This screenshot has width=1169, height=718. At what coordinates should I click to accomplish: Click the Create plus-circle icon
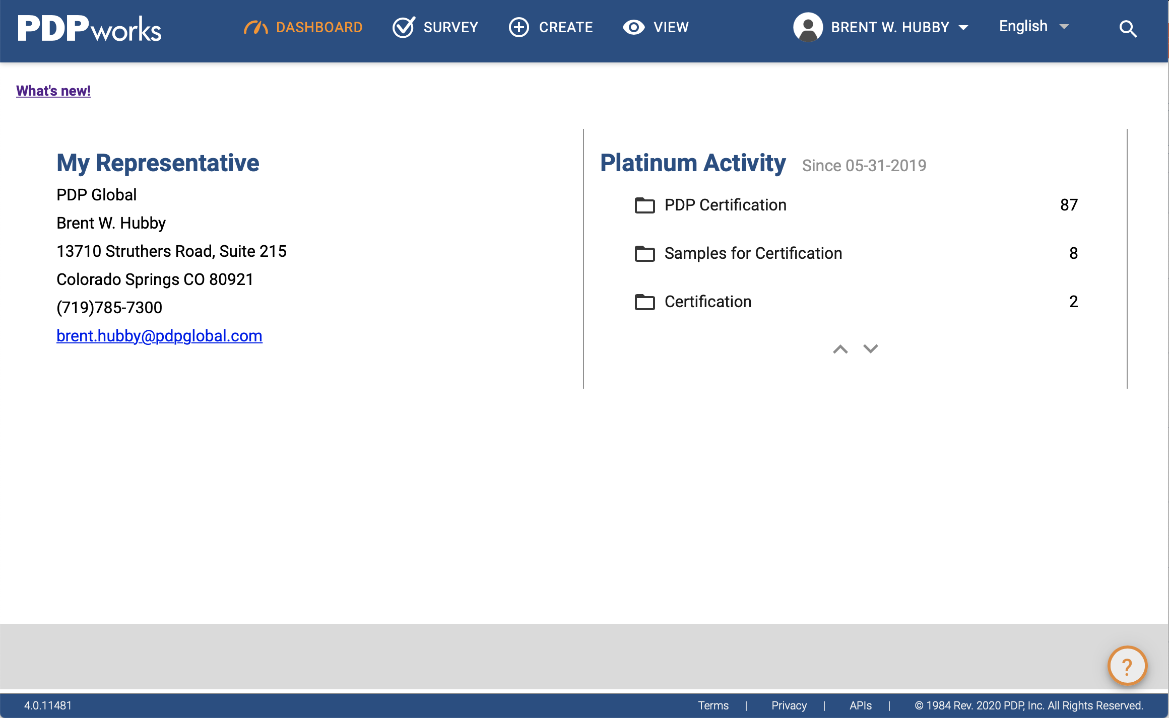[519, 27]
